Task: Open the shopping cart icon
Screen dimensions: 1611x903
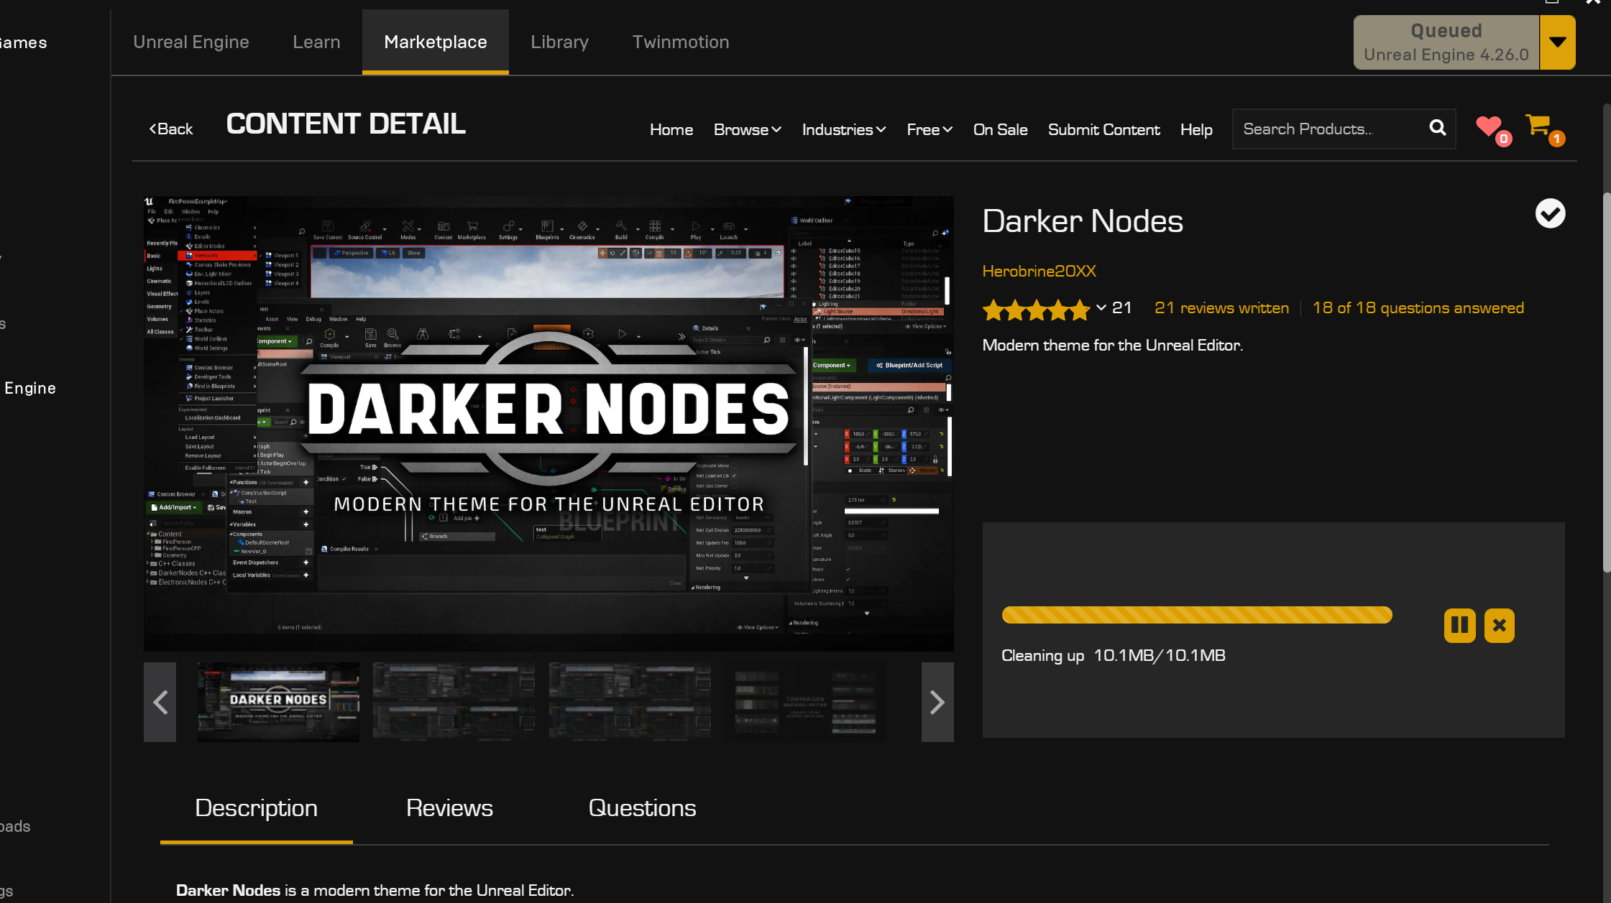Action: pyautogui.click(x=1538, y=125)
